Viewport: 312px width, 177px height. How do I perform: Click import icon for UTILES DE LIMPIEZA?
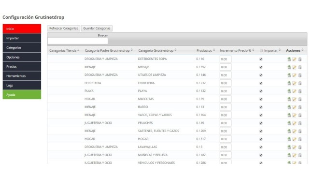[289, 75]
